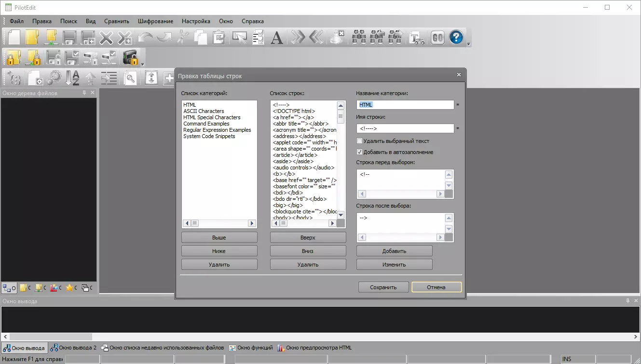Click the Font 'A' toolbar icon

point(276,38)
